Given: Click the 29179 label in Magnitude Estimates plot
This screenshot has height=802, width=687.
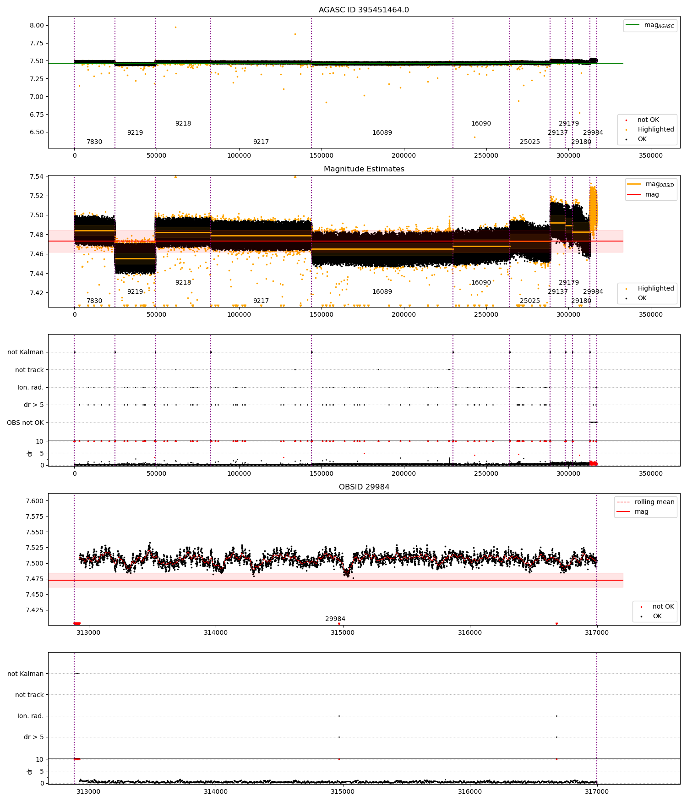Looking at the screenshot, I should tap(569, 283).
